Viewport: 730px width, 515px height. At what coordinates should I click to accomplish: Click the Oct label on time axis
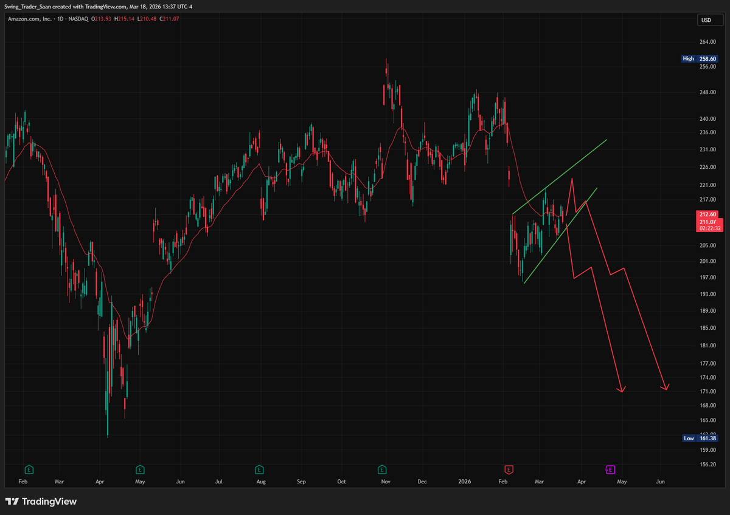(341, 482)
